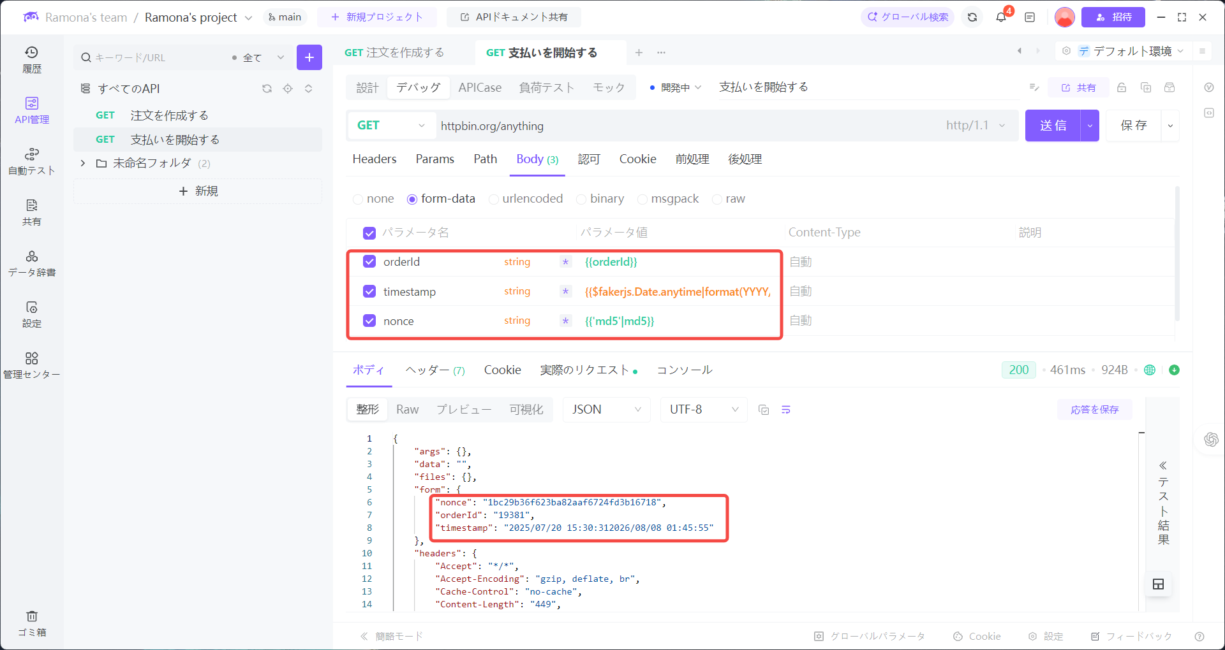Switch to the APICase tab
This screenshot has height=650, width=1225.
480,87
